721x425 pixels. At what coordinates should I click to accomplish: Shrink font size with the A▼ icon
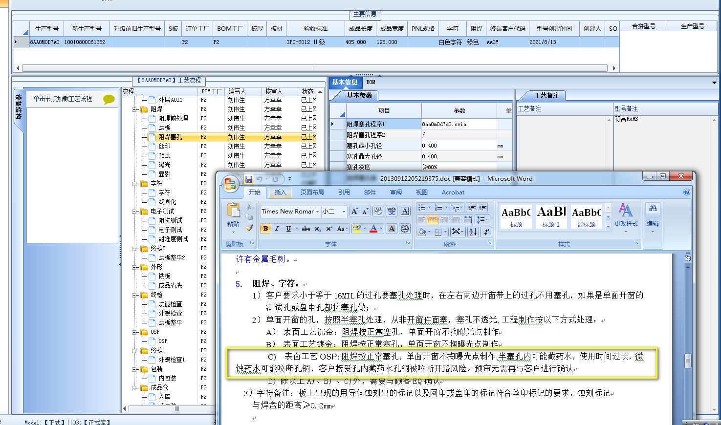click(365, 211)
